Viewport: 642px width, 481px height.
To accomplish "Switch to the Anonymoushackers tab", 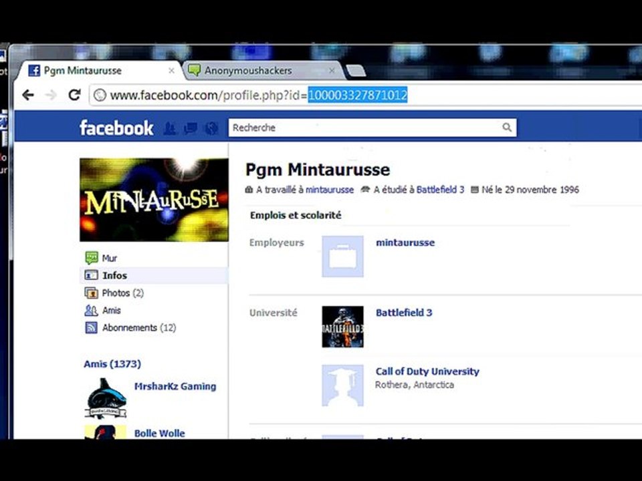I will click(262, 70).
